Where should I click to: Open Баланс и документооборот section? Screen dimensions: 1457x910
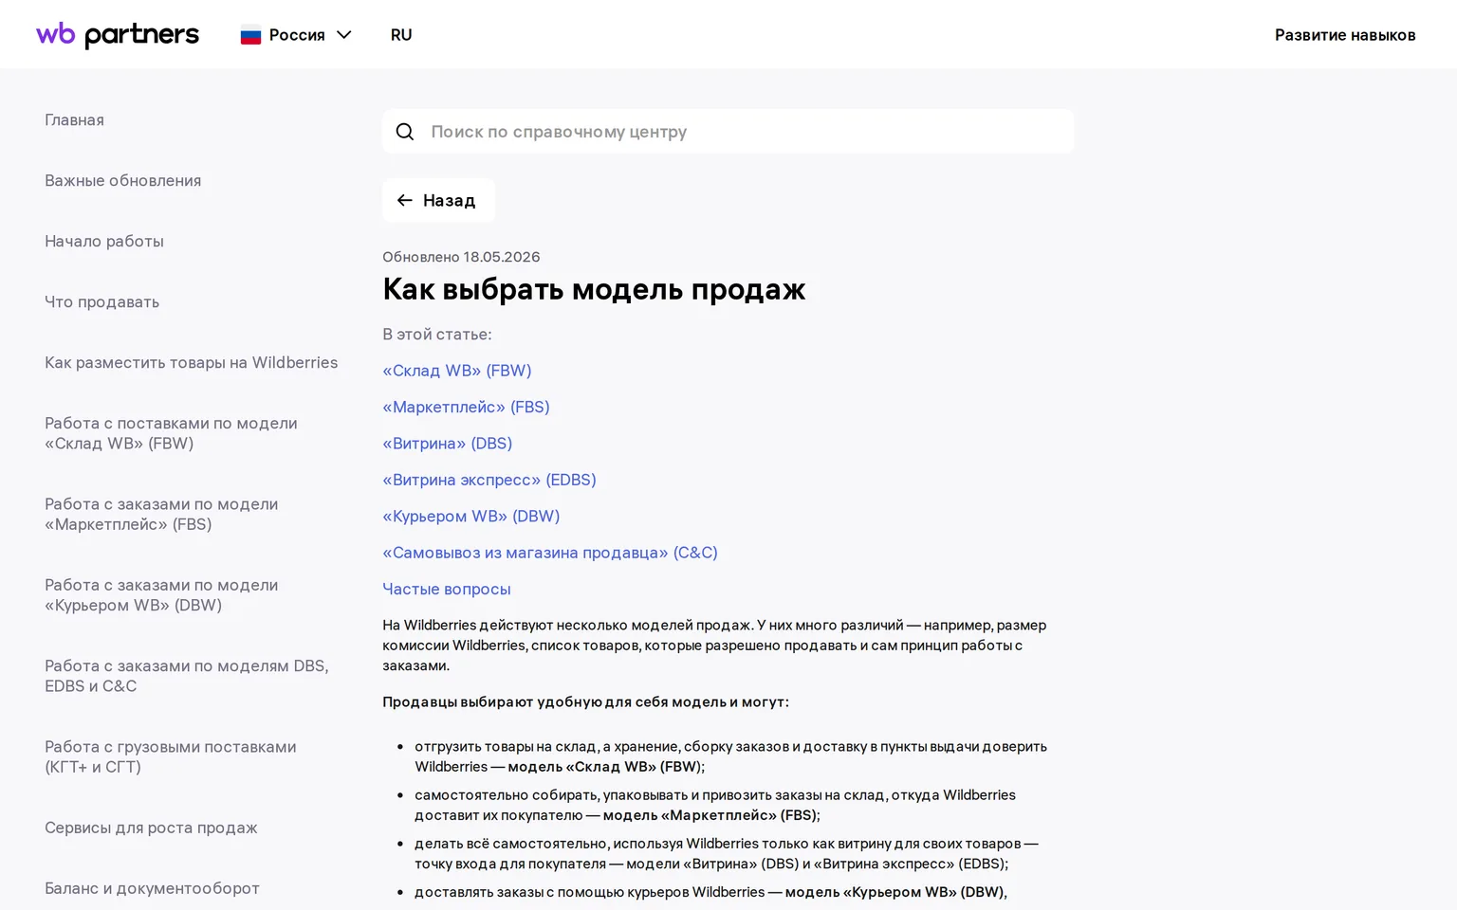[153, 888]
